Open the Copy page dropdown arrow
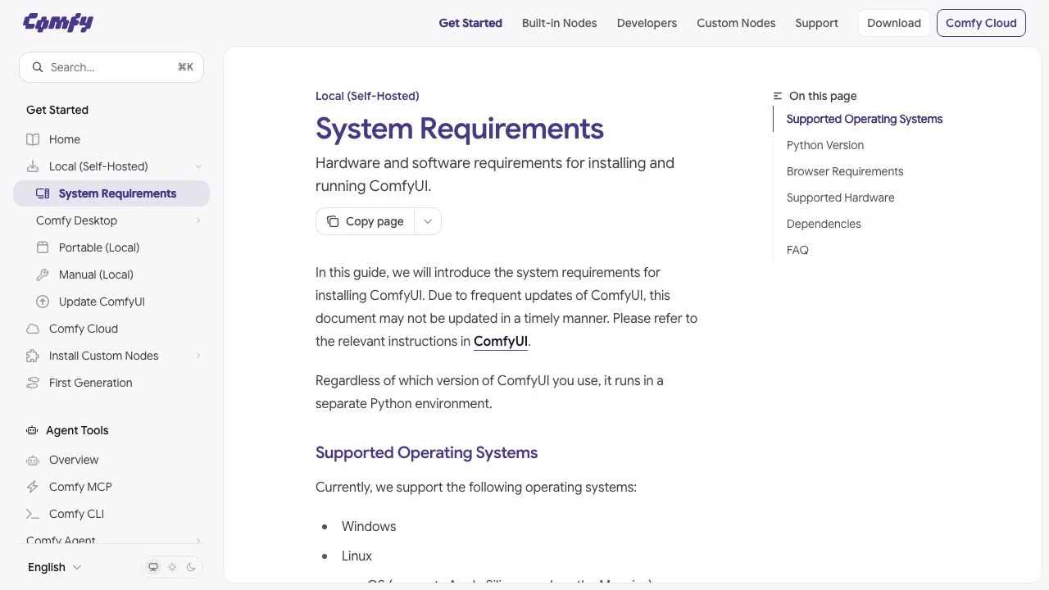The height and width of the screenshot is (590, 1049). point(428,221)
